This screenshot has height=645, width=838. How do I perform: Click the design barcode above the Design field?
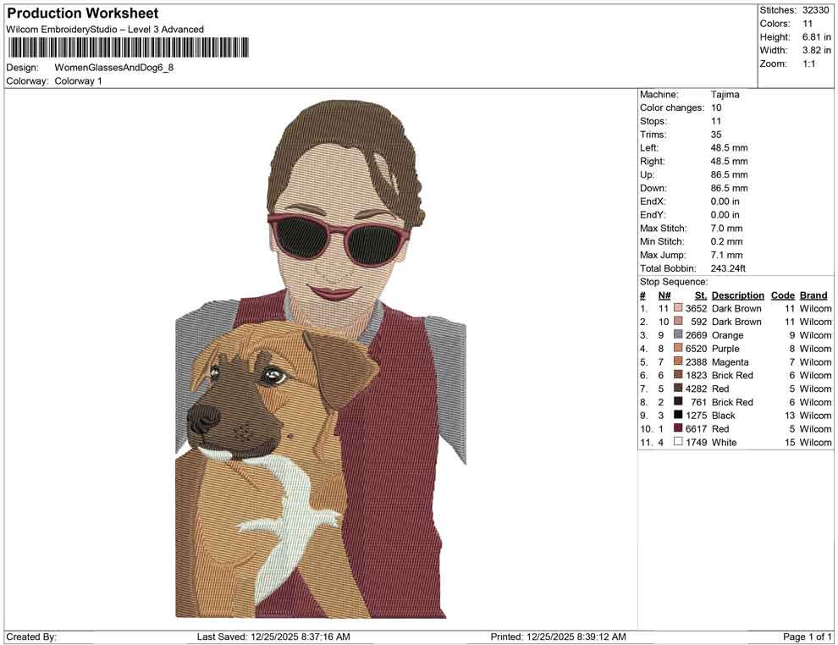point(127,48)
